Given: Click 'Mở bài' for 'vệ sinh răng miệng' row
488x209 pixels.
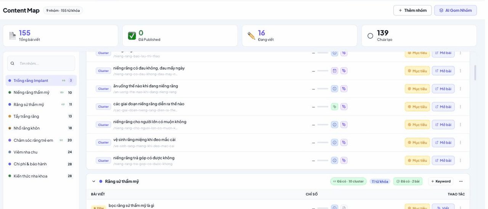Looking at the screenshot, I should 443,142.
